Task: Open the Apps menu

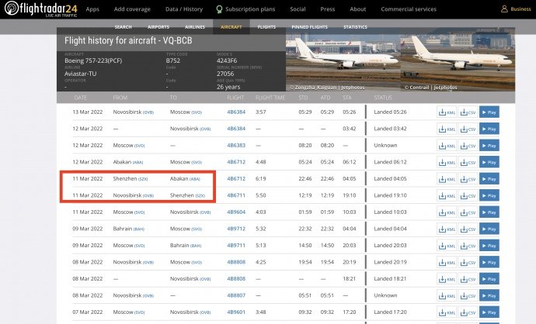Action: 92,9
